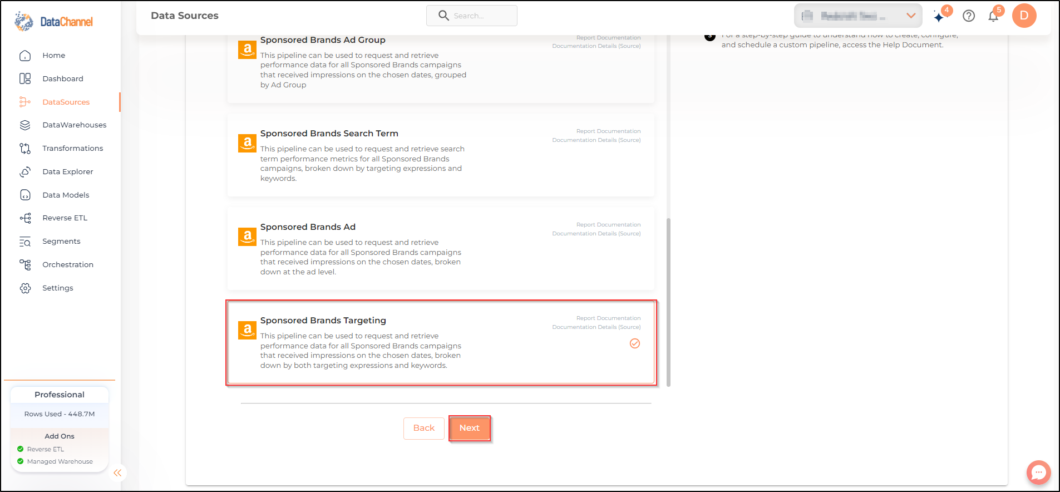Click the DataSources sidebar icon
The height and width of the screenshot is (492, 1060).
pos(25,102)
